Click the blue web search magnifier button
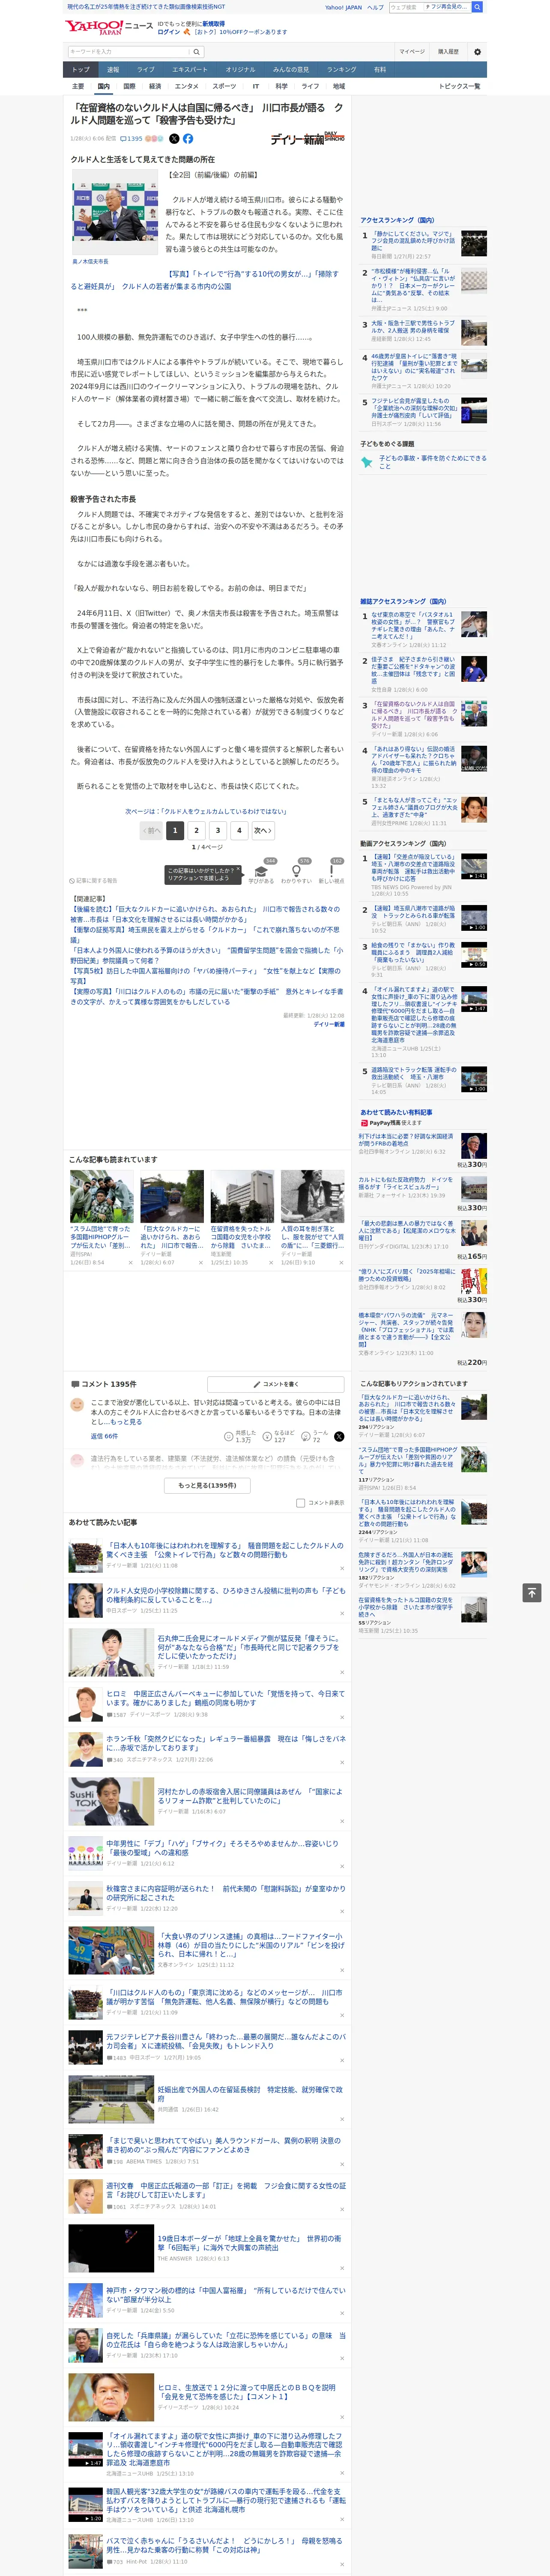 click(477, 7)
